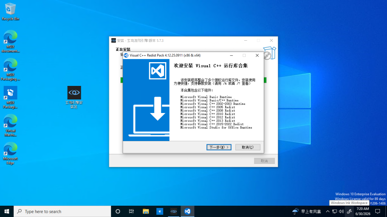Click the Visual C++ 2015-2022 Redist line
The height and width of the screenshot is (217, 387).
pos(212,124)
